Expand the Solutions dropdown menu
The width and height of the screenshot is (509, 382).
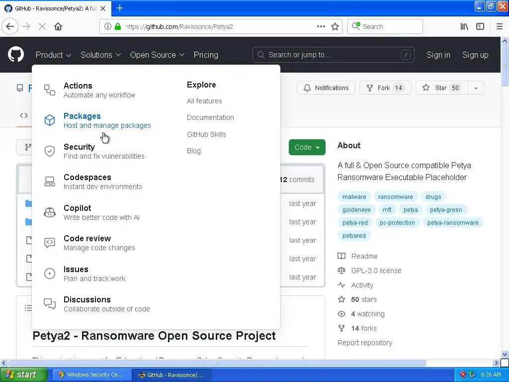click(100, 55)
